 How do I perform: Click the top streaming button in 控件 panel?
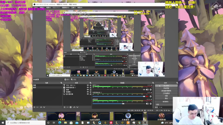[166, 86]
